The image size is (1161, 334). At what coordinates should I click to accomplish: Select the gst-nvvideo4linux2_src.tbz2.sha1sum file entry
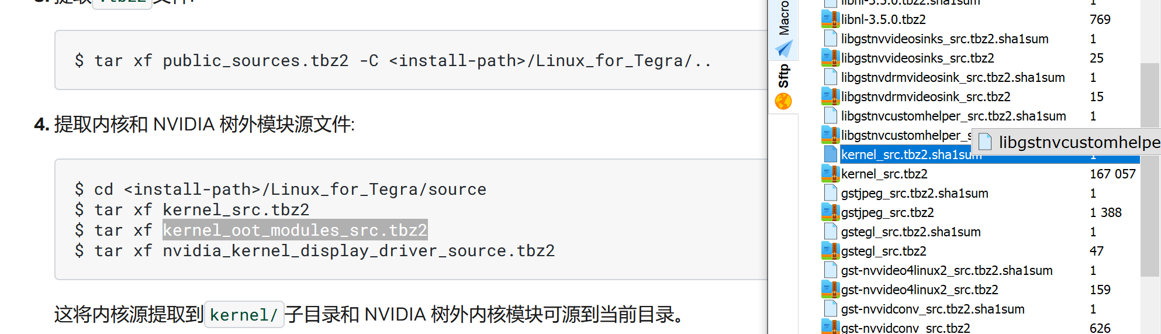[946, 270]
